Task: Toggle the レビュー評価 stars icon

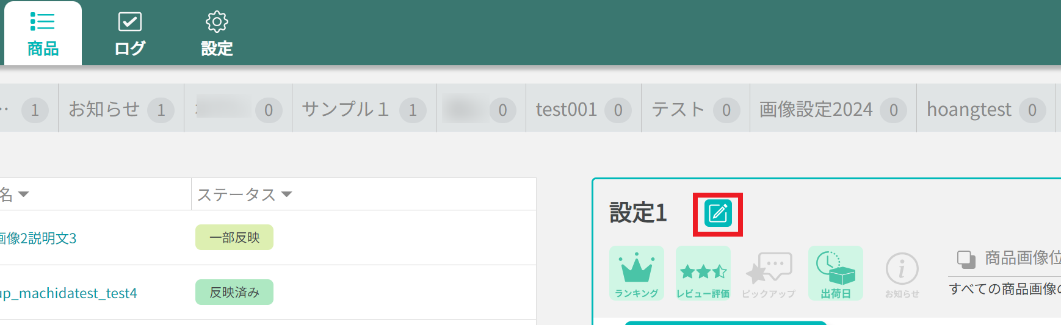Action: coord(703,273)
